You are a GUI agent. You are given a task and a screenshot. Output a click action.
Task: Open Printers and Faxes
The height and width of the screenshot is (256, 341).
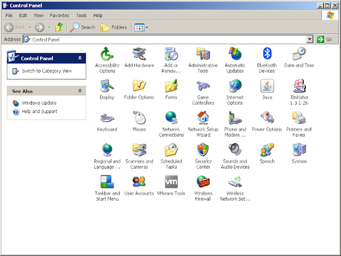point(299,124)
